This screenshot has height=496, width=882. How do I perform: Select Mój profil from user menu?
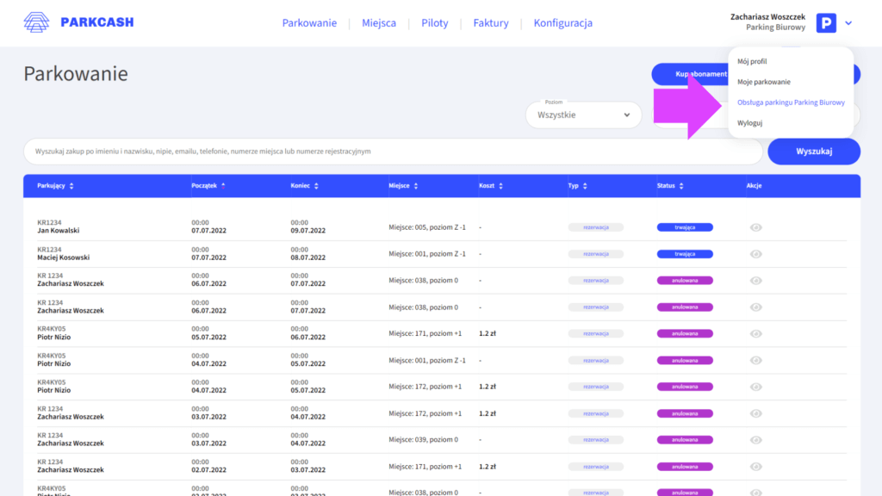[752, 61]
